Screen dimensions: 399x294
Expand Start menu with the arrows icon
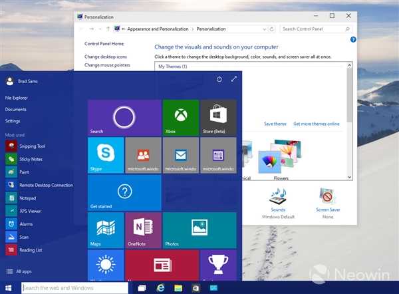point(234,79)
